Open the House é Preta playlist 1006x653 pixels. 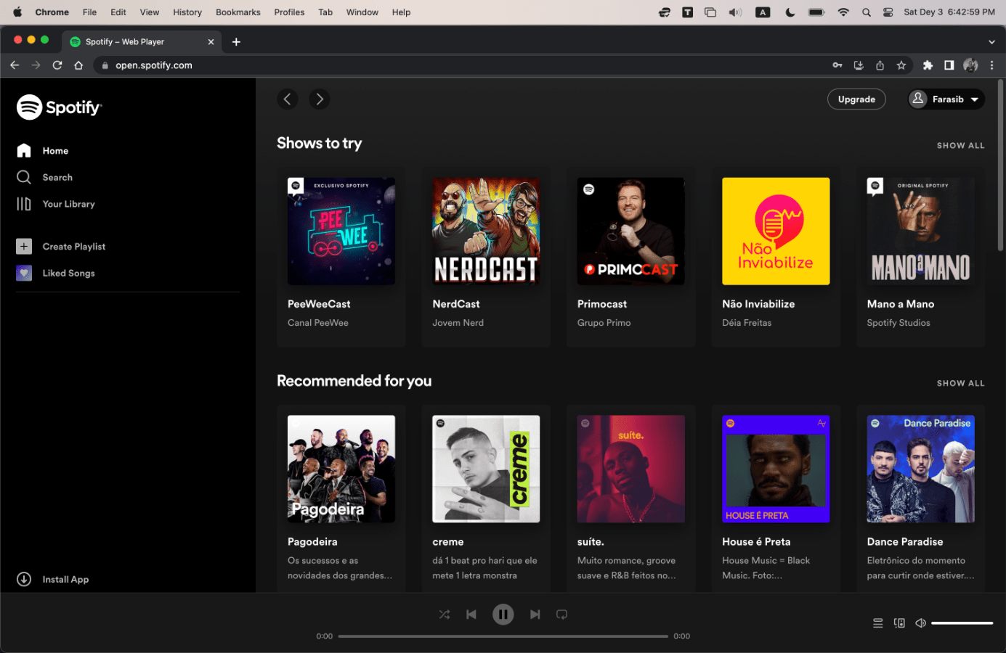pos(776,498)
